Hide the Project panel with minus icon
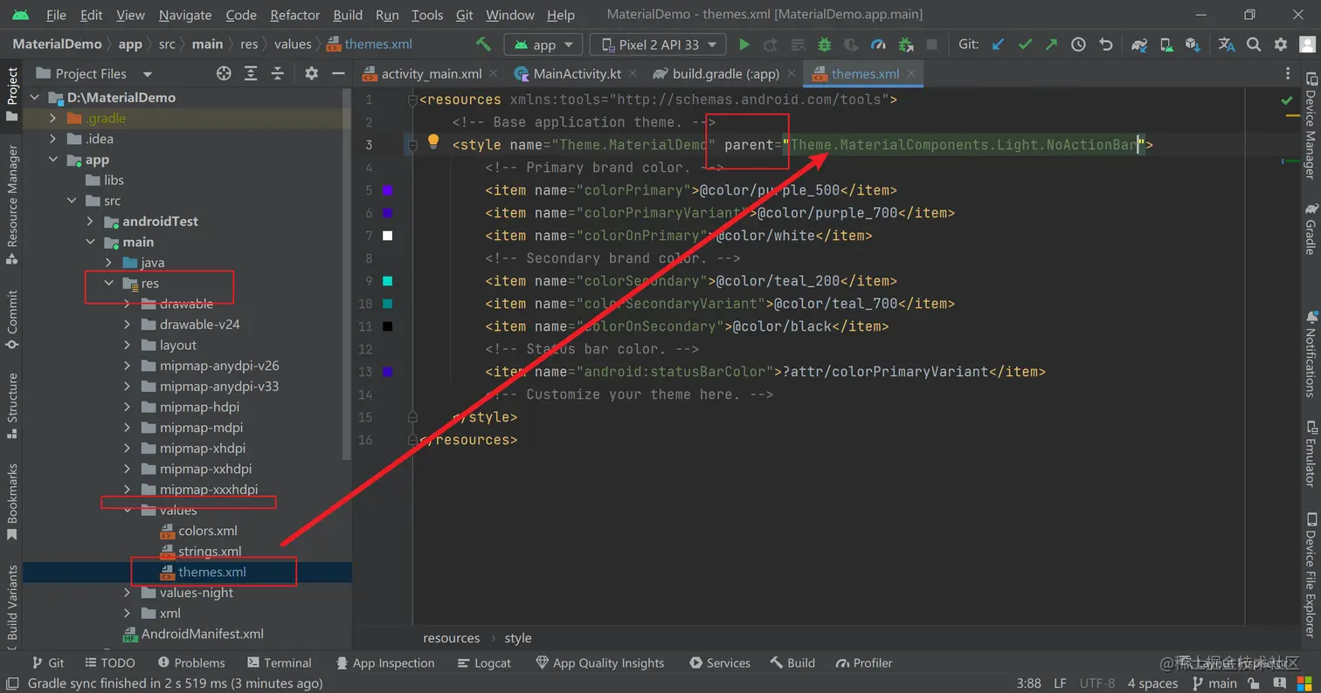 point(338,73)
